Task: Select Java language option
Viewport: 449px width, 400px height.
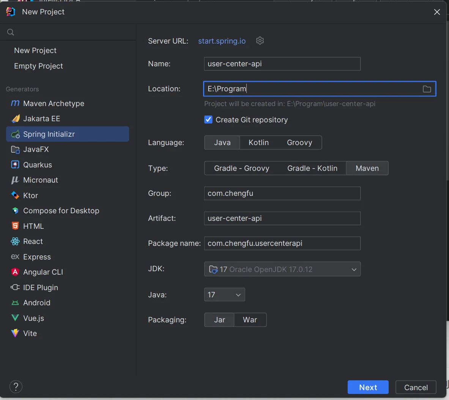Action: pos(222,142)
